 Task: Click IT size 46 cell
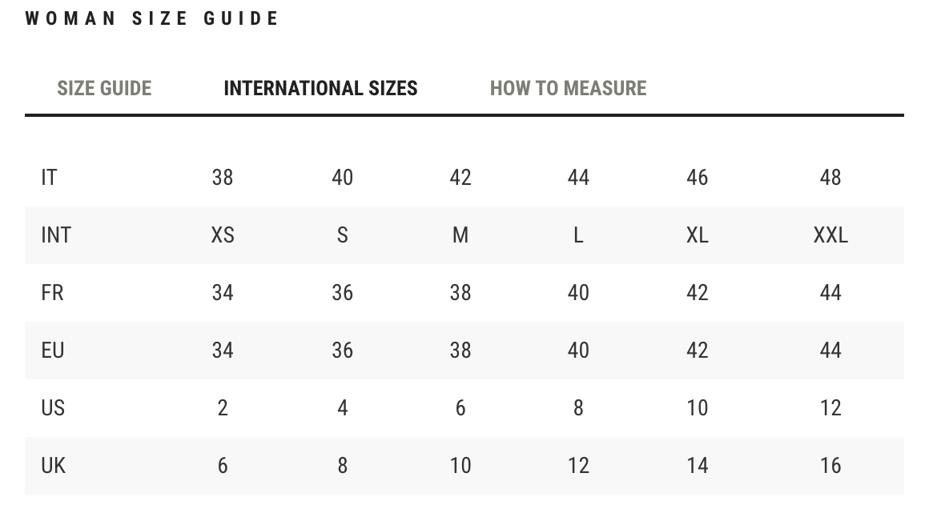(698, 178)
